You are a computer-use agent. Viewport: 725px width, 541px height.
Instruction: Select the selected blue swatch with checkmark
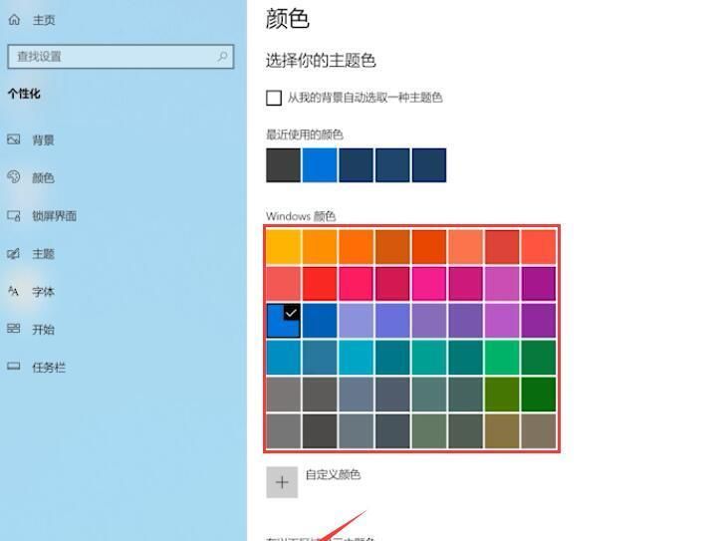(283, 321)
